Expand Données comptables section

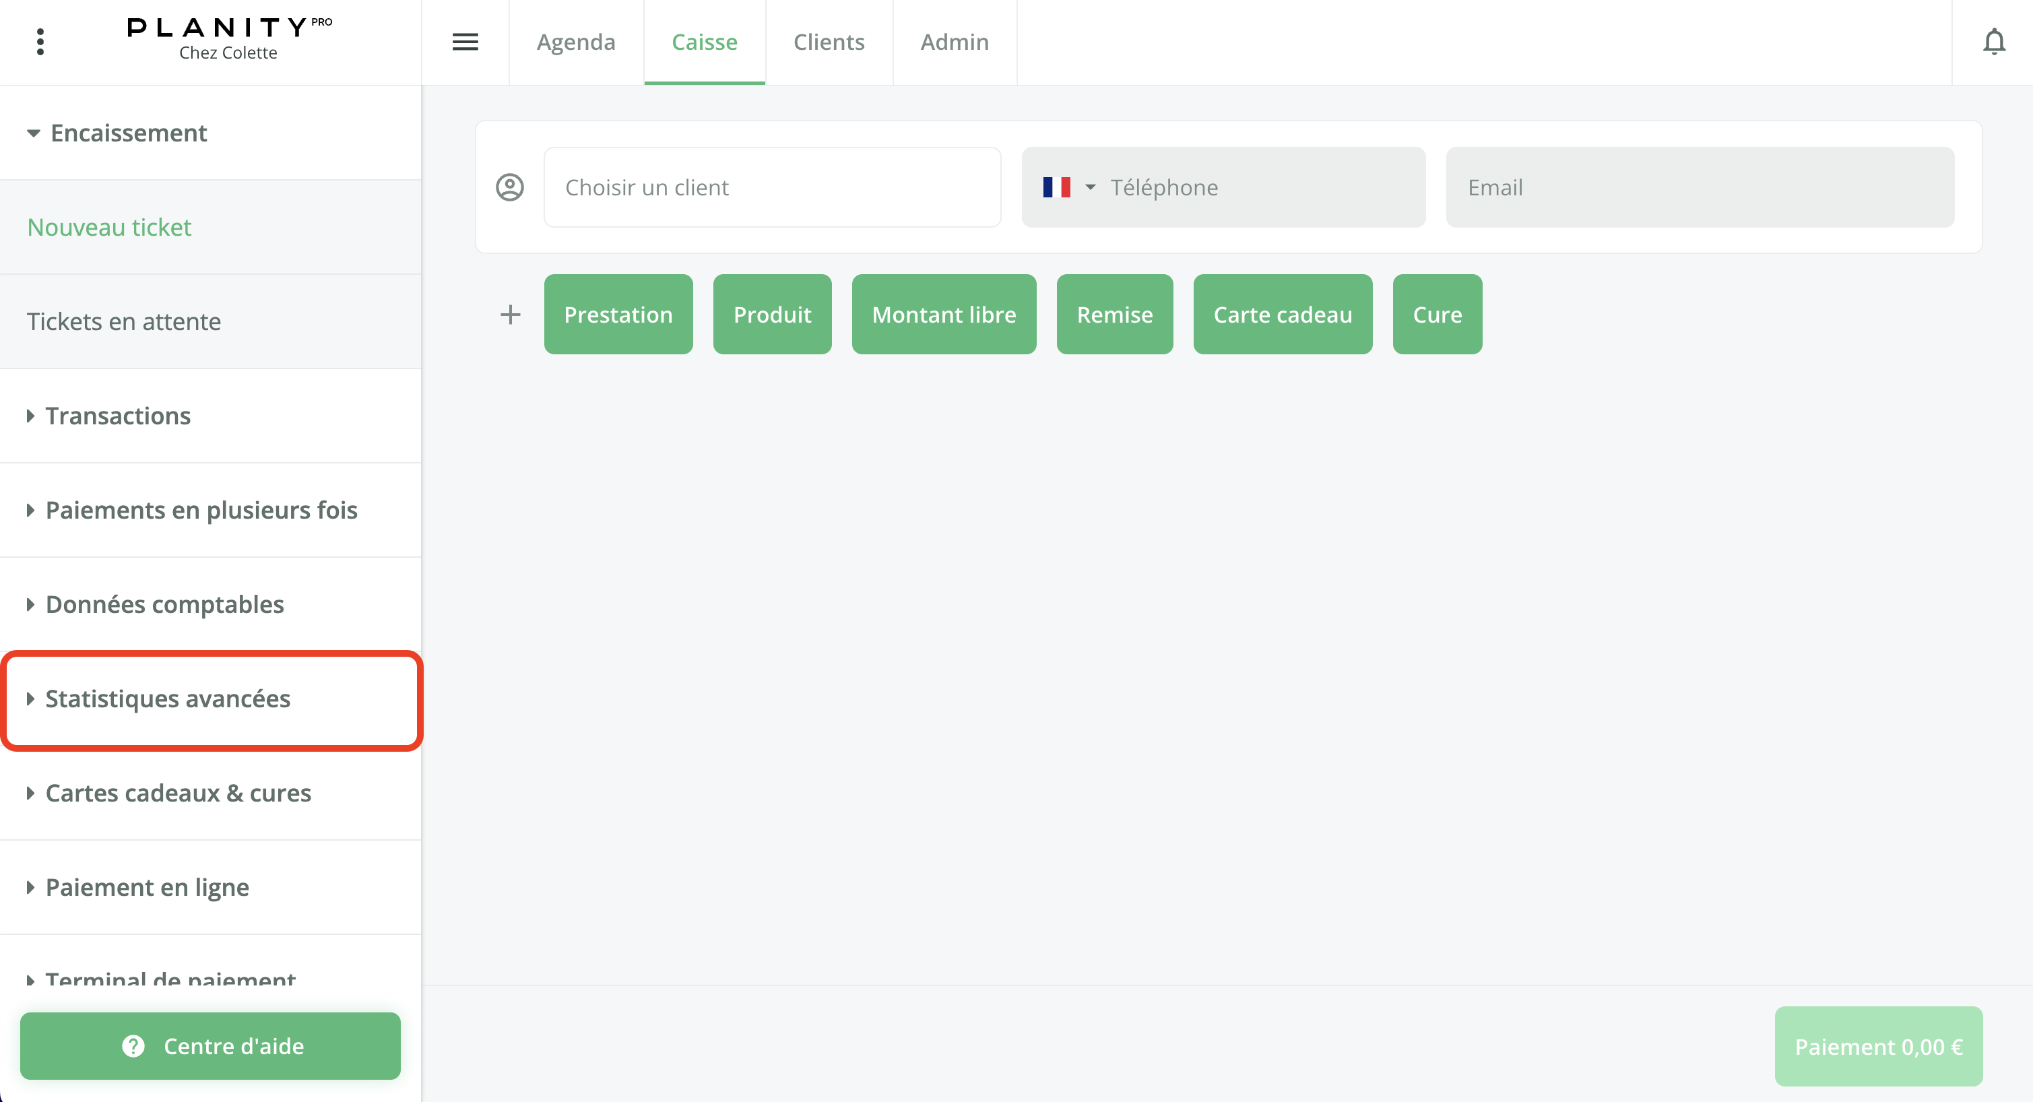[164, 605]
